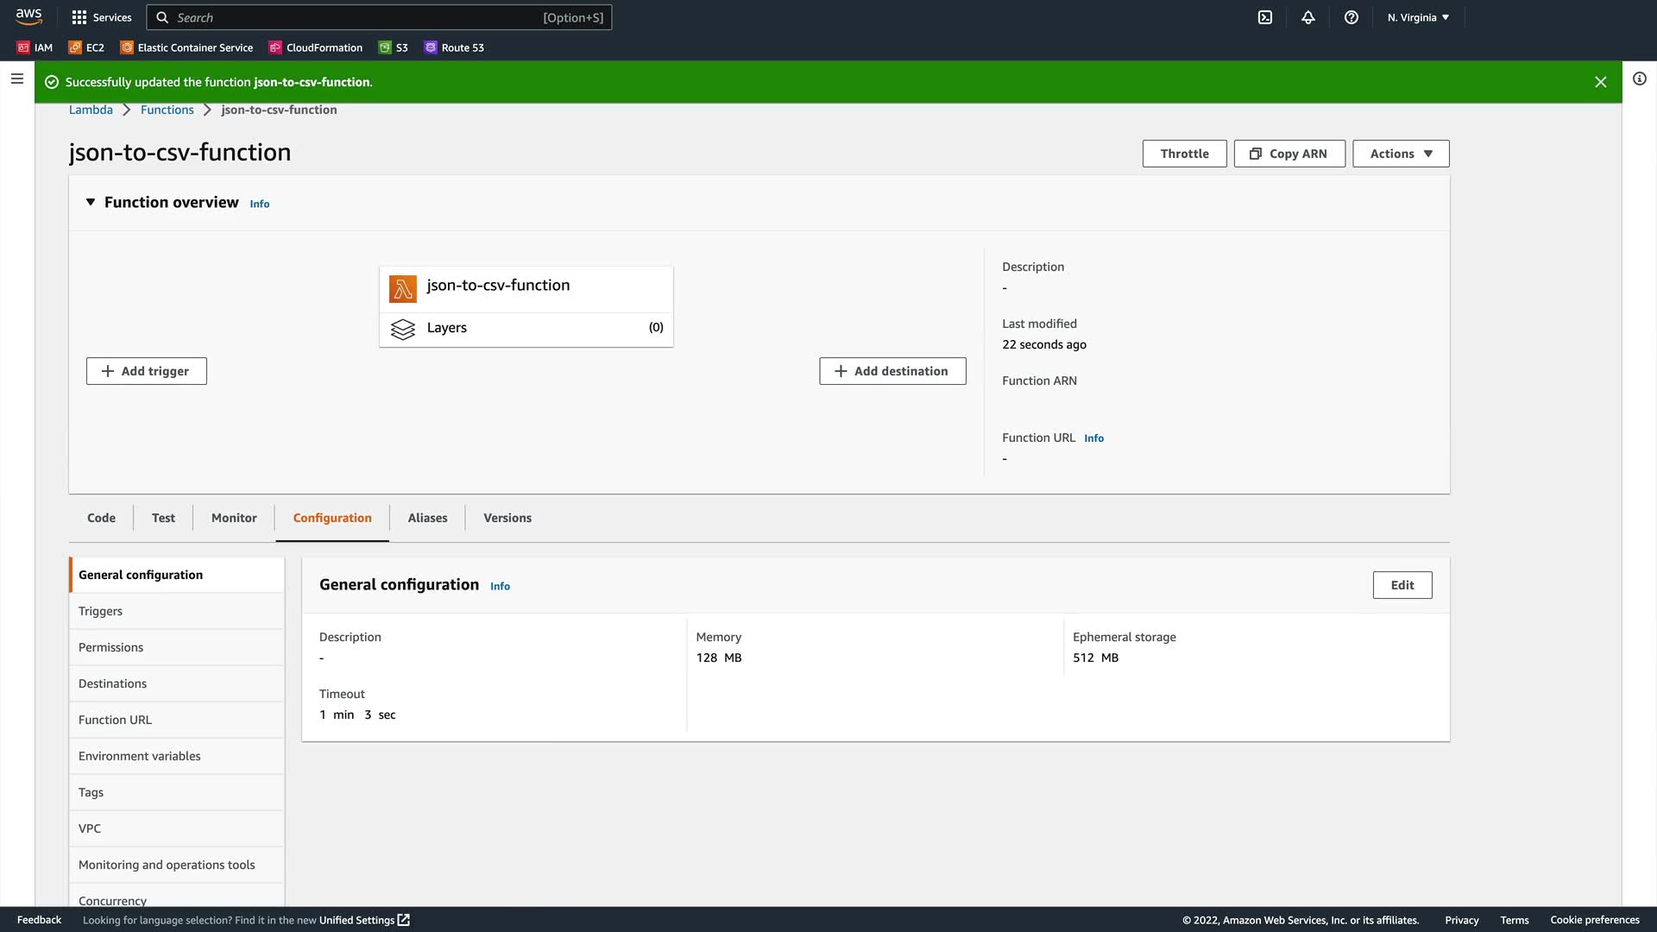The image size is (1657, 932).
Task: Open the info panel icon on the right edge
Action: (x=1639, y=79)
